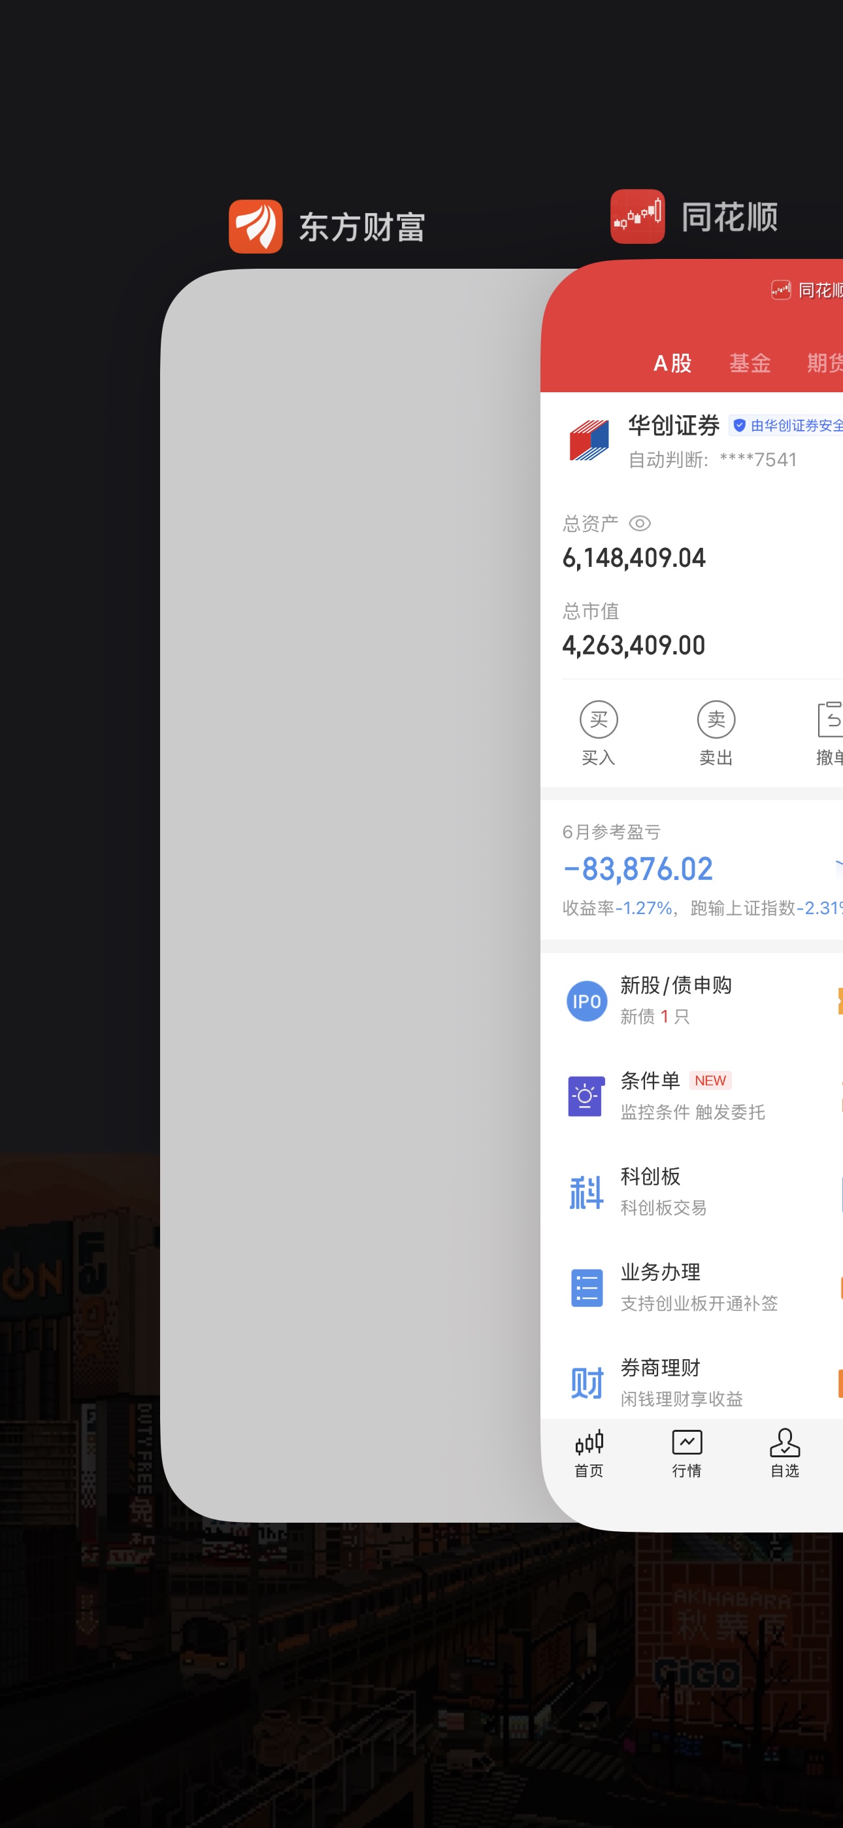Screen dimensions: 843x1828
Task: Tap the 收益率-1.27% comparison line
Action: [702, 908]
